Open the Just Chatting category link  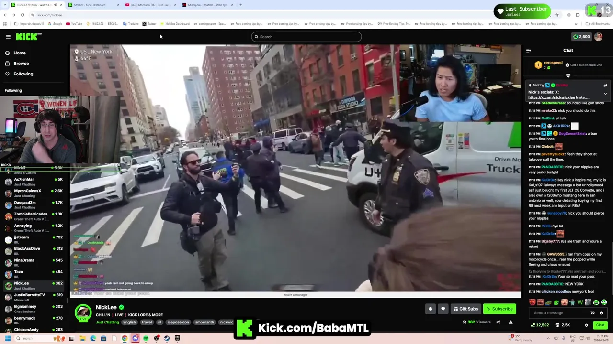click(107, 322)
